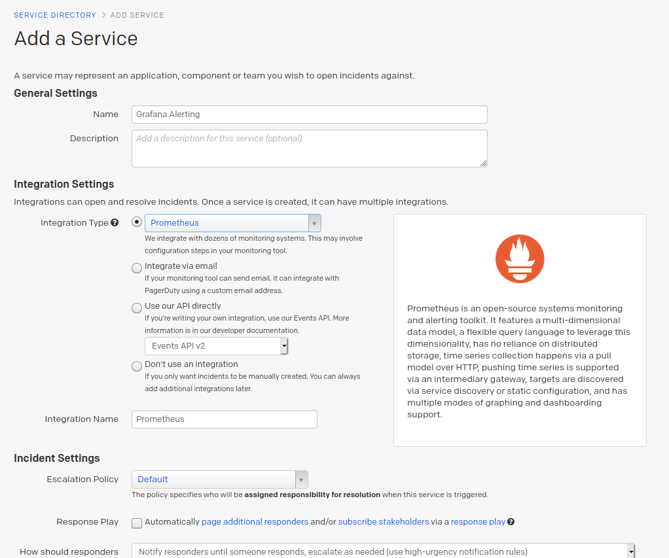This screenshot has height=558, width=669.
Task: Click the Integration Type help icon
Action: pyautogui.click(x=115, y=222)
